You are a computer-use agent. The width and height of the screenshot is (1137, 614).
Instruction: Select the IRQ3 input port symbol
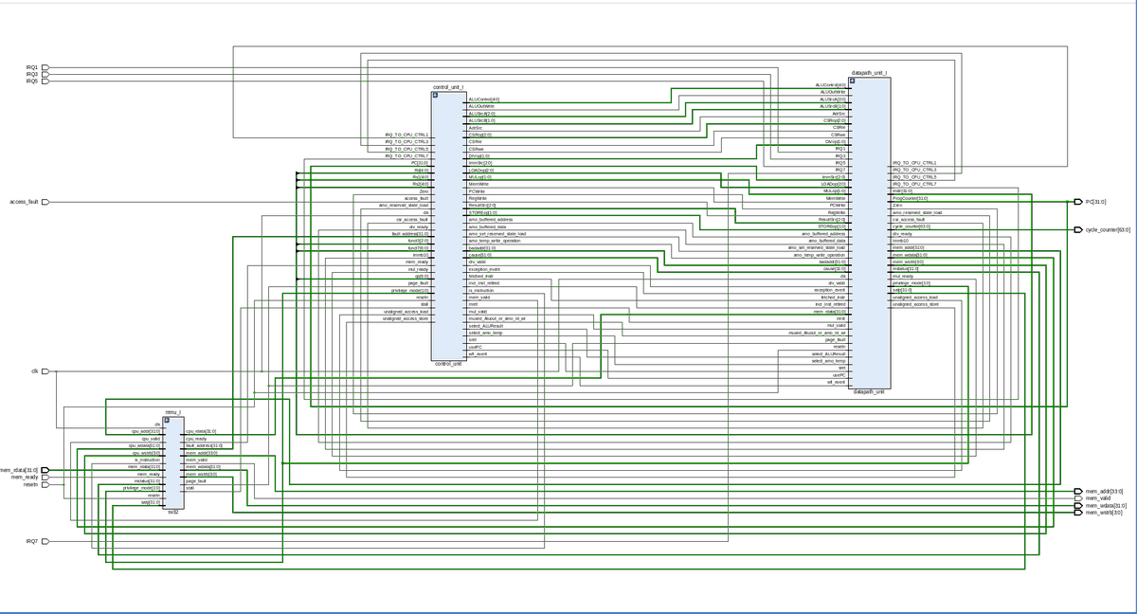pos(45,74)
